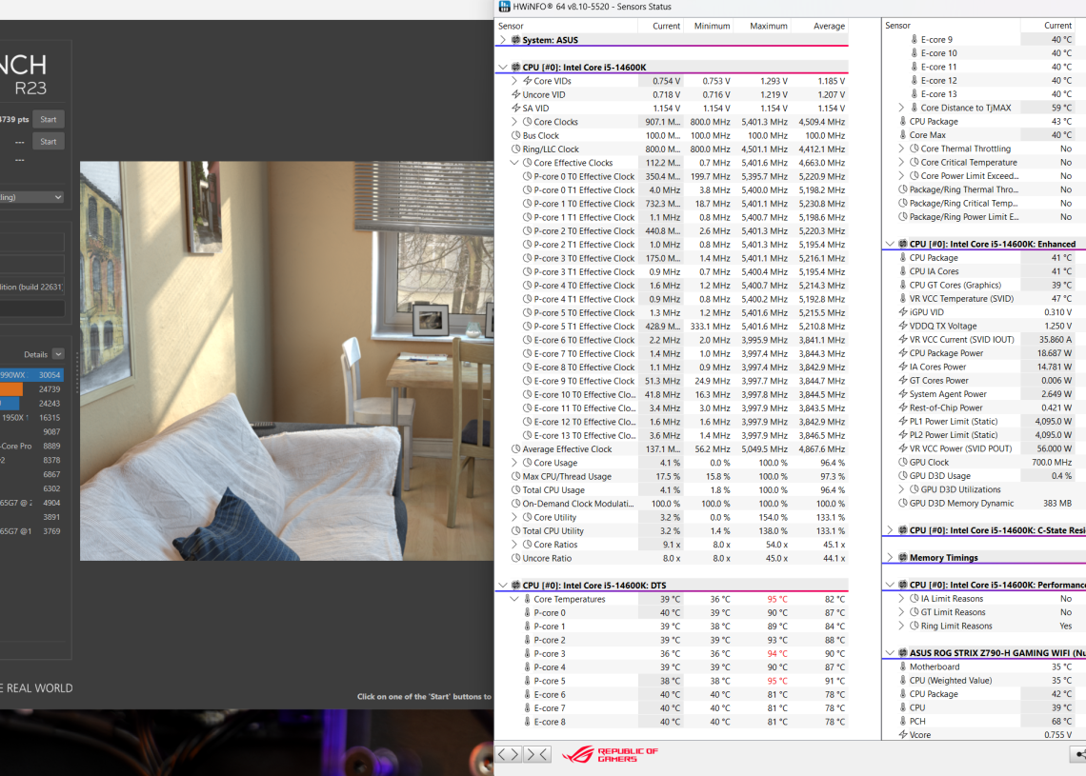Expand the Core VIDs row
This screenshot has height=776, width=1086.
[514, 81]
